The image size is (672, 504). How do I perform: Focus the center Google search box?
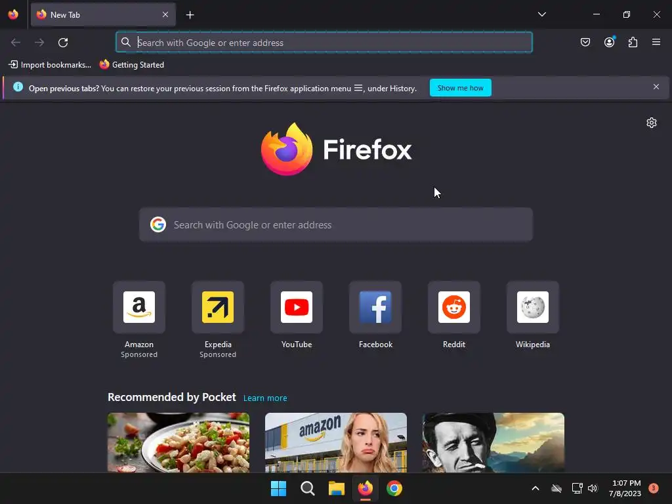[336, 224]
